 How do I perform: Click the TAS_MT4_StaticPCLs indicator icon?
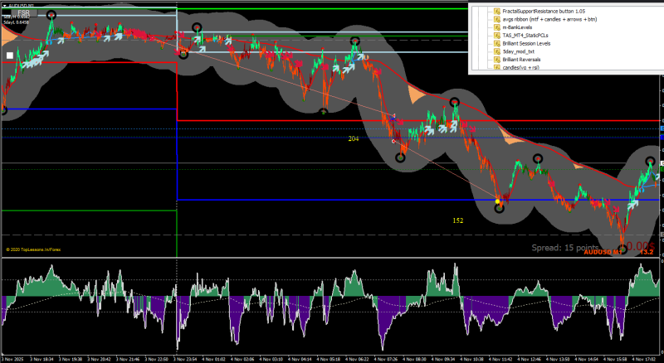coord(497,36)
